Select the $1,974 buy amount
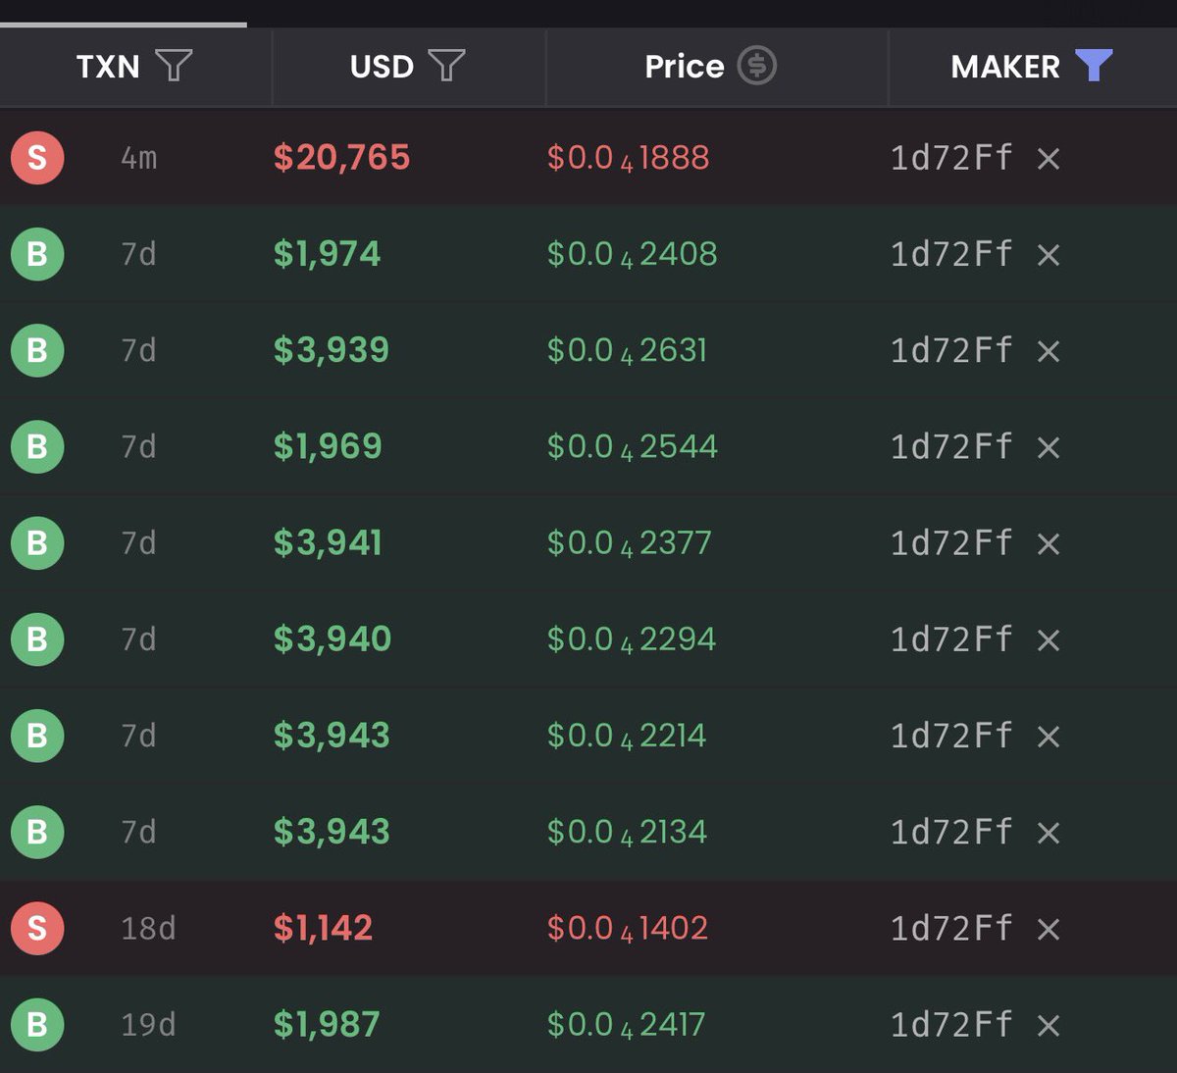 (327, 254)
